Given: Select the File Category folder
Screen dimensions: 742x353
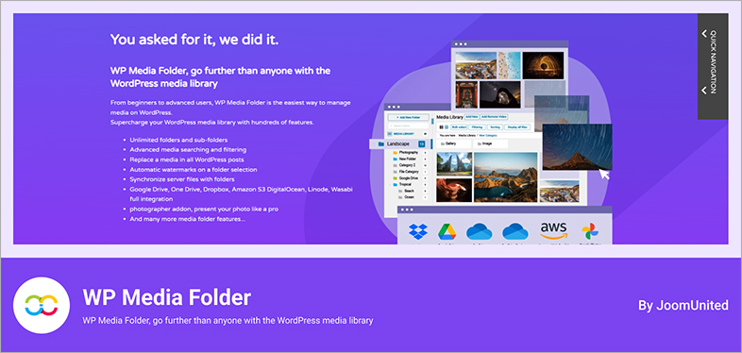Looking at the screenshot, I should [410, 171].
